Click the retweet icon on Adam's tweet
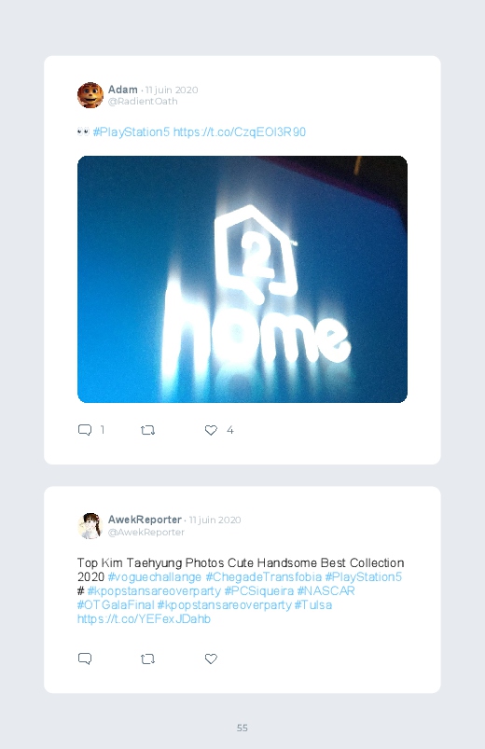Screen dimensions: 485x749 [147, 430]
